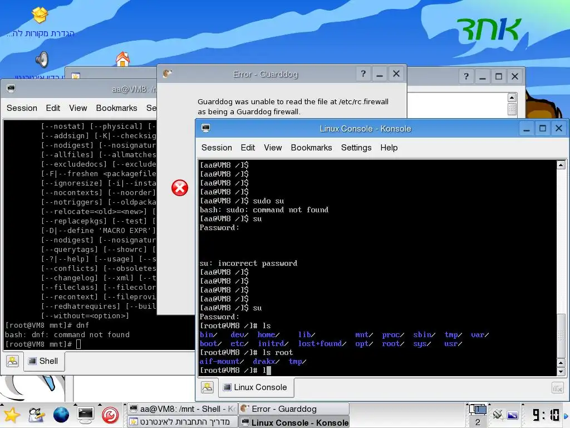The height and width of the screenshot is (428, 570).
Task: Click 'proc/' directory in ls output
Action: (x=393, y=334)
